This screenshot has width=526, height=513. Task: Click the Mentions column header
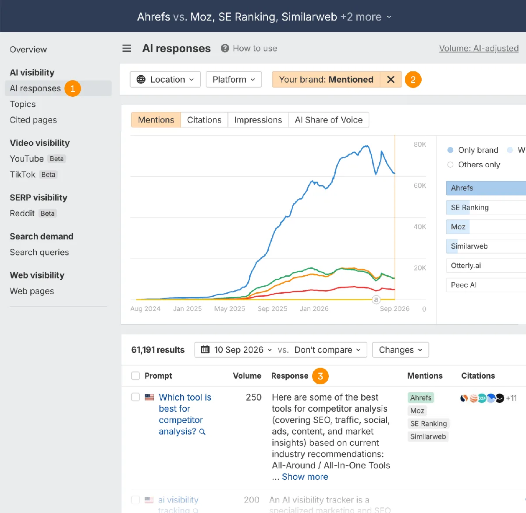425,376
